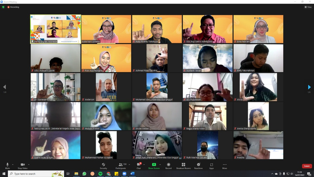Viewport: 314px width, 177px height.
Task: Open the Participants panel
Action: [121, 166]
